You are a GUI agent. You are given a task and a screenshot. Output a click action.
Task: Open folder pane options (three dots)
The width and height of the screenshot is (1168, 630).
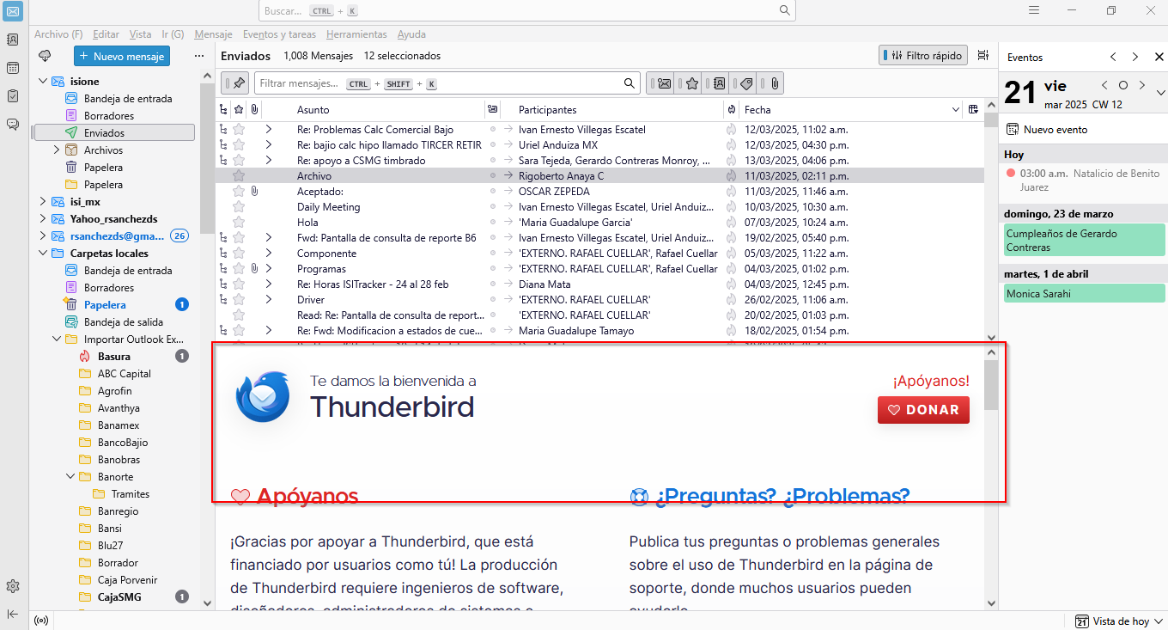tap(199, 56)
